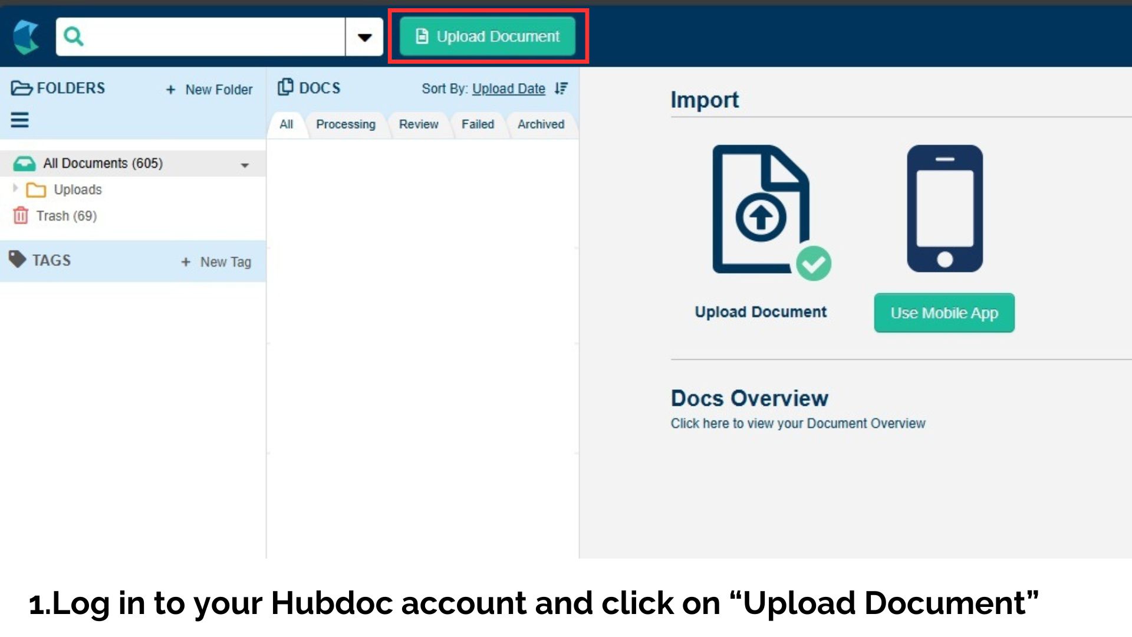
Task: Click the All Documents inbox icon
Action: (x=24, y=163)
